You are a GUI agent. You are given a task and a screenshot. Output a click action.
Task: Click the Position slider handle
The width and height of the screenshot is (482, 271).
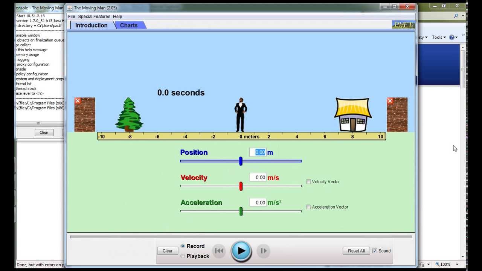click(x=241, y=161)
